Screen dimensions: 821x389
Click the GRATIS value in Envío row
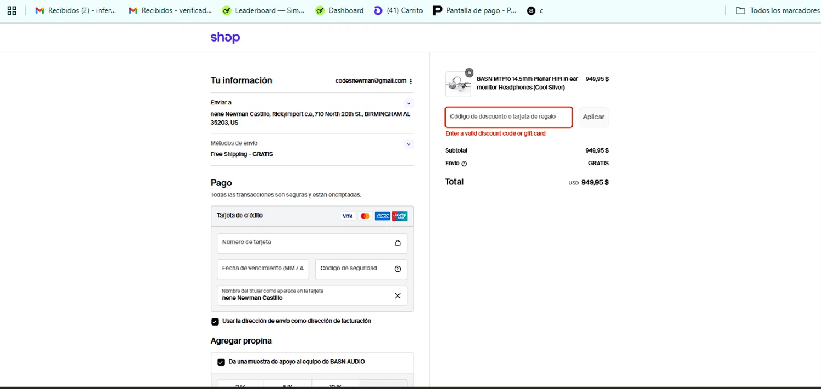point(598,163)
